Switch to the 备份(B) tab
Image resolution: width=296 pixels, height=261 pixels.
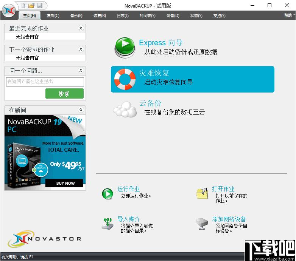pyautogui.click(x=76, y=15)
